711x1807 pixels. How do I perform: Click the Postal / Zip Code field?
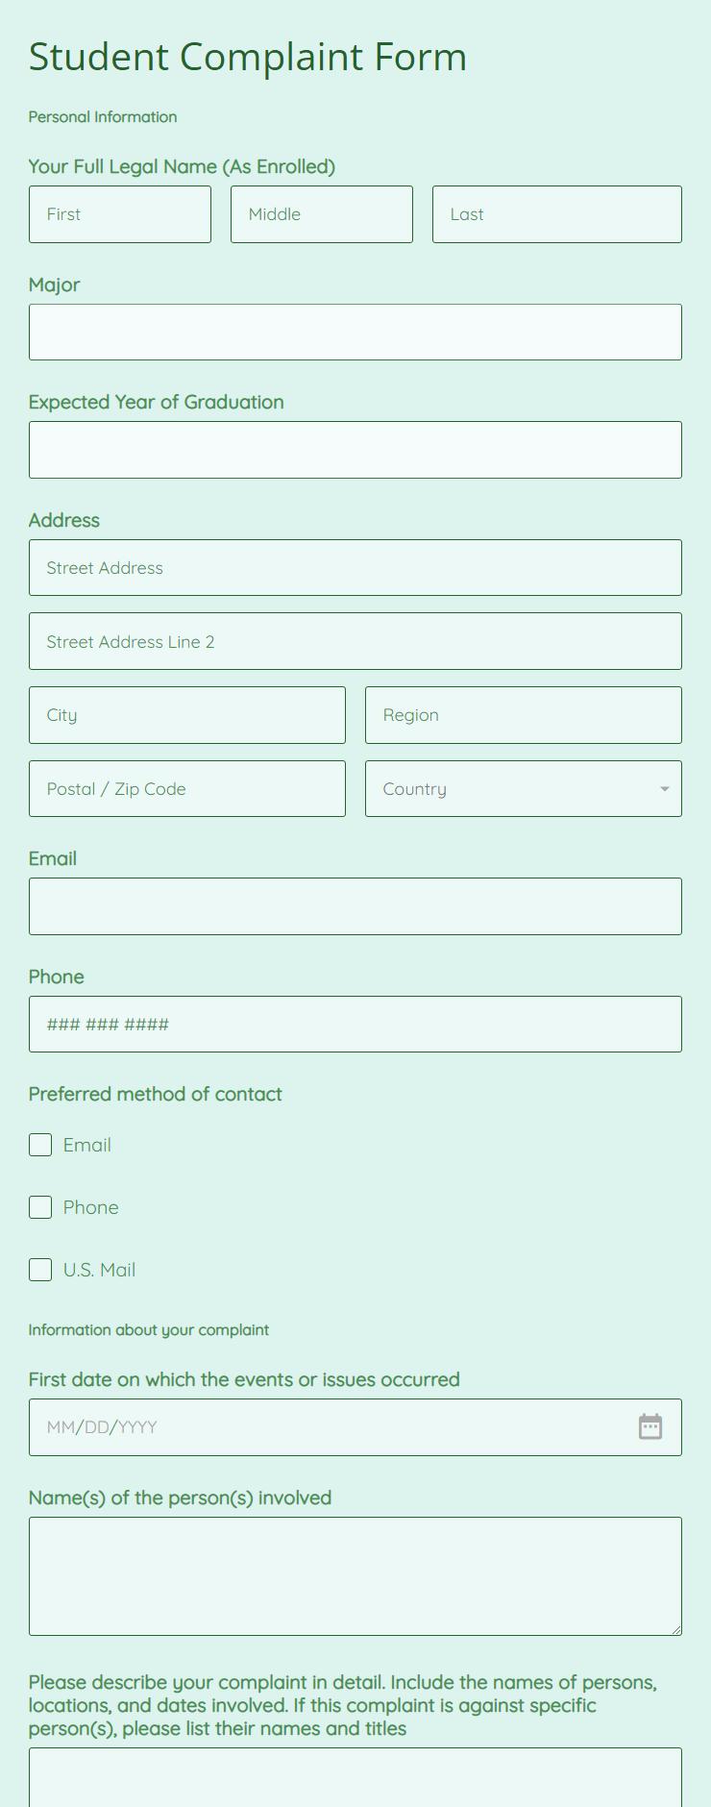point(187,789)
